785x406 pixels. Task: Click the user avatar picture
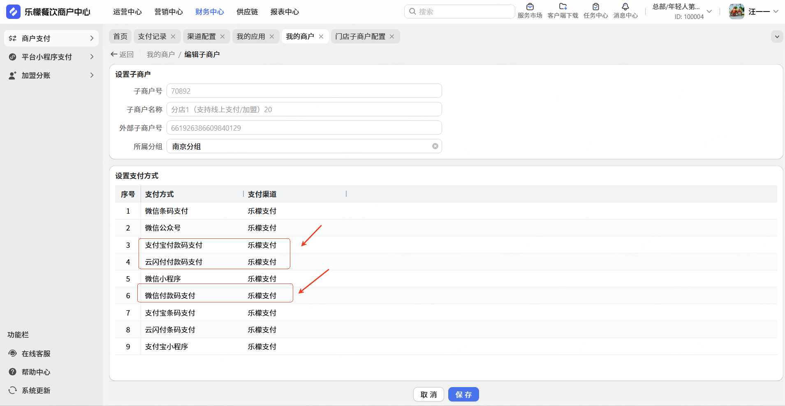[x=736, y=12]
